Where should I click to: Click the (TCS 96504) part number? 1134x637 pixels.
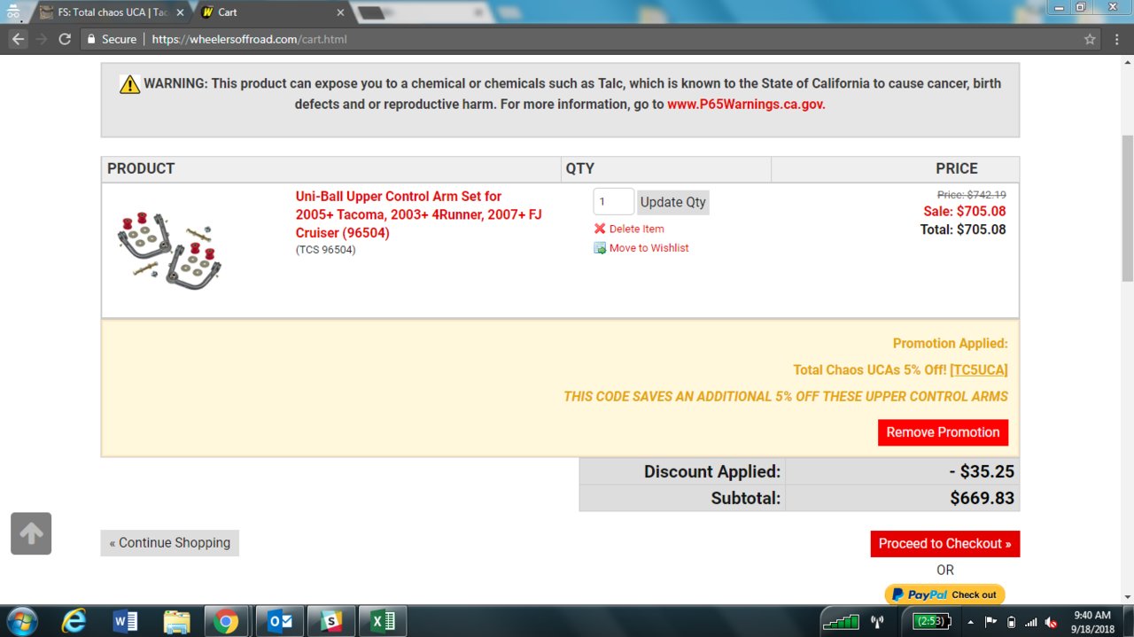click(325, 250)
